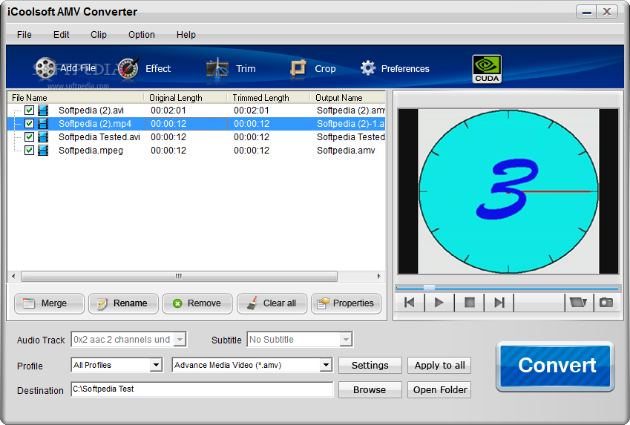Start conversion with Convert button
The width and height of the screenshot is (630, 425).
(555, 366)
